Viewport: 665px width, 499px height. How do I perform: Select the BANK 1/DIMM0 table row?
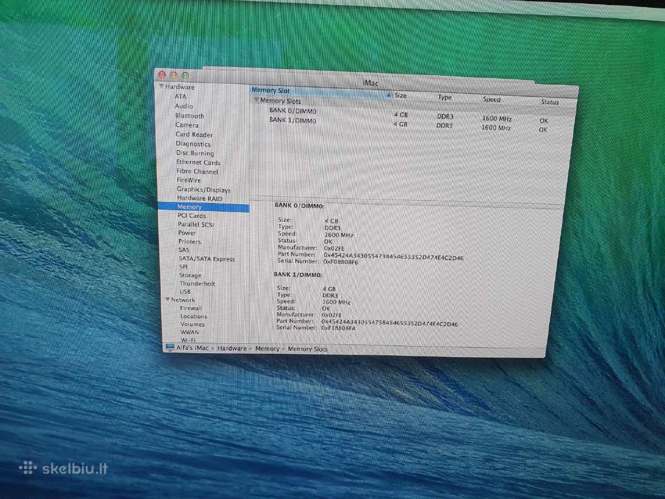(411, 124)
